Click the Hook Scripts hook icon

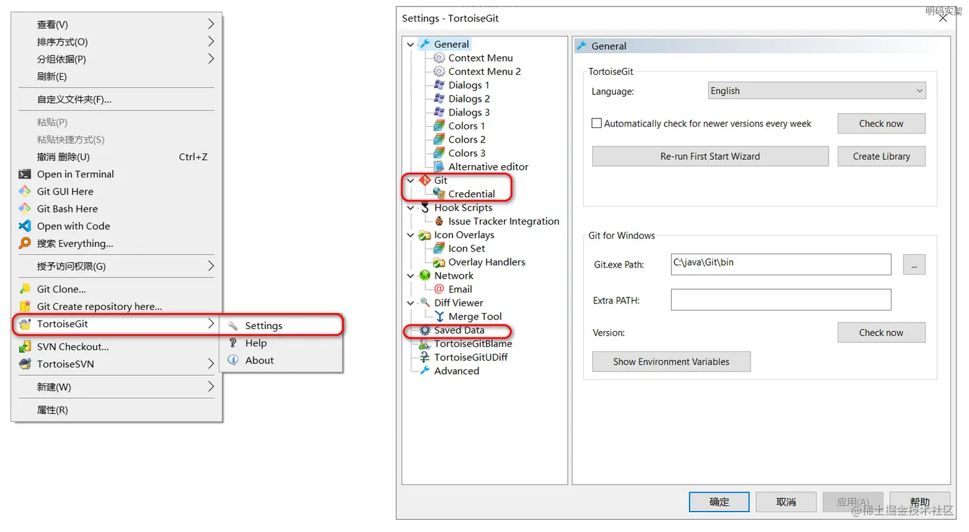[x=425, y=207]
